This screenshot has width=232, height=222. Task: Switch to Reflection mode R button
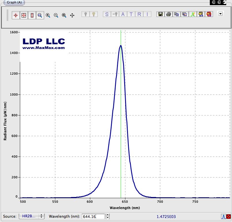pyautogui.click(x=139, y=14)
